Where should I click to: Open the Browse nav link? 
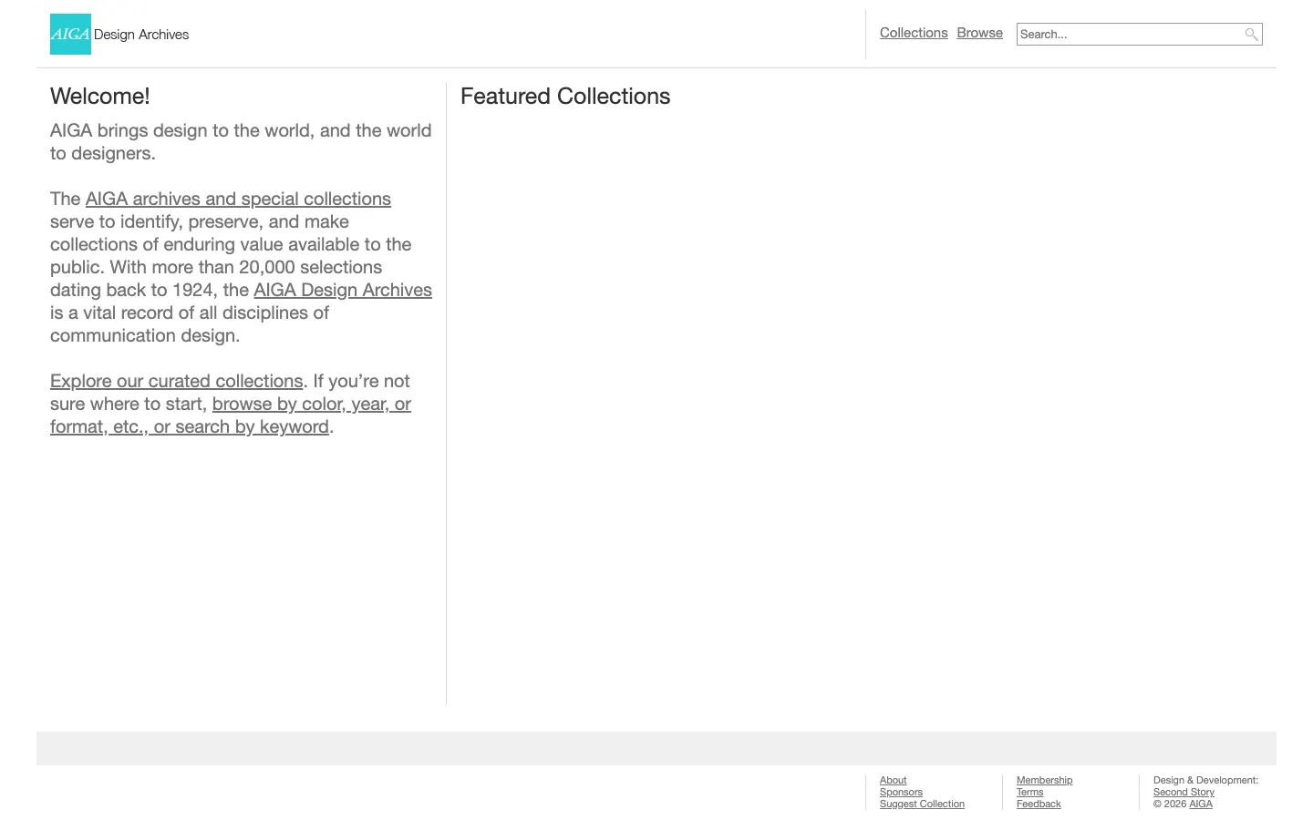979,33
